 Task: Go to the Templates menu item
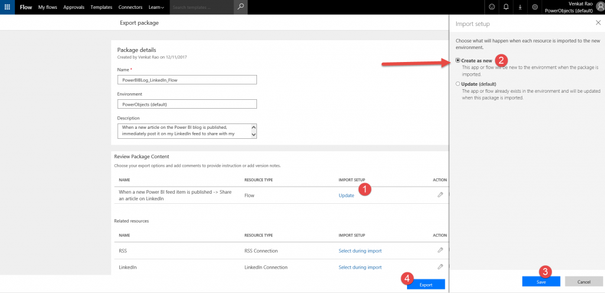coord(102,7)
